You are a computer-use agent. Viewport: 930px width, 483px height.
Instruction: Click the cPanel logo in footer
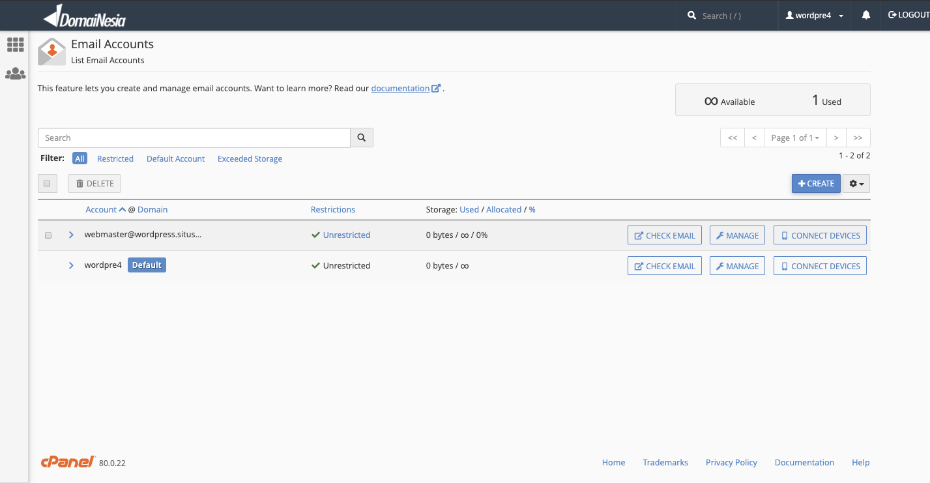[68, 462]
